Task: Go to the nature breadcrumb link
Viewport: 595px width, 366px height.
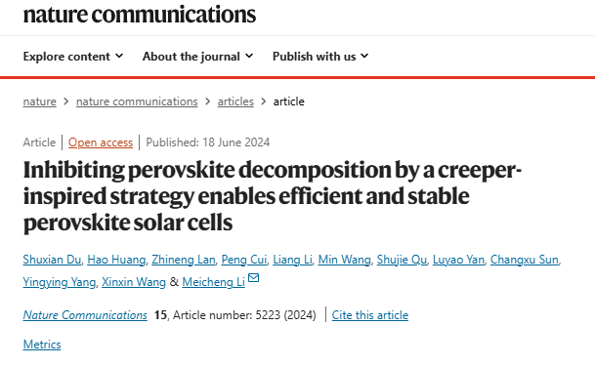Action: (x=39, y=102)
